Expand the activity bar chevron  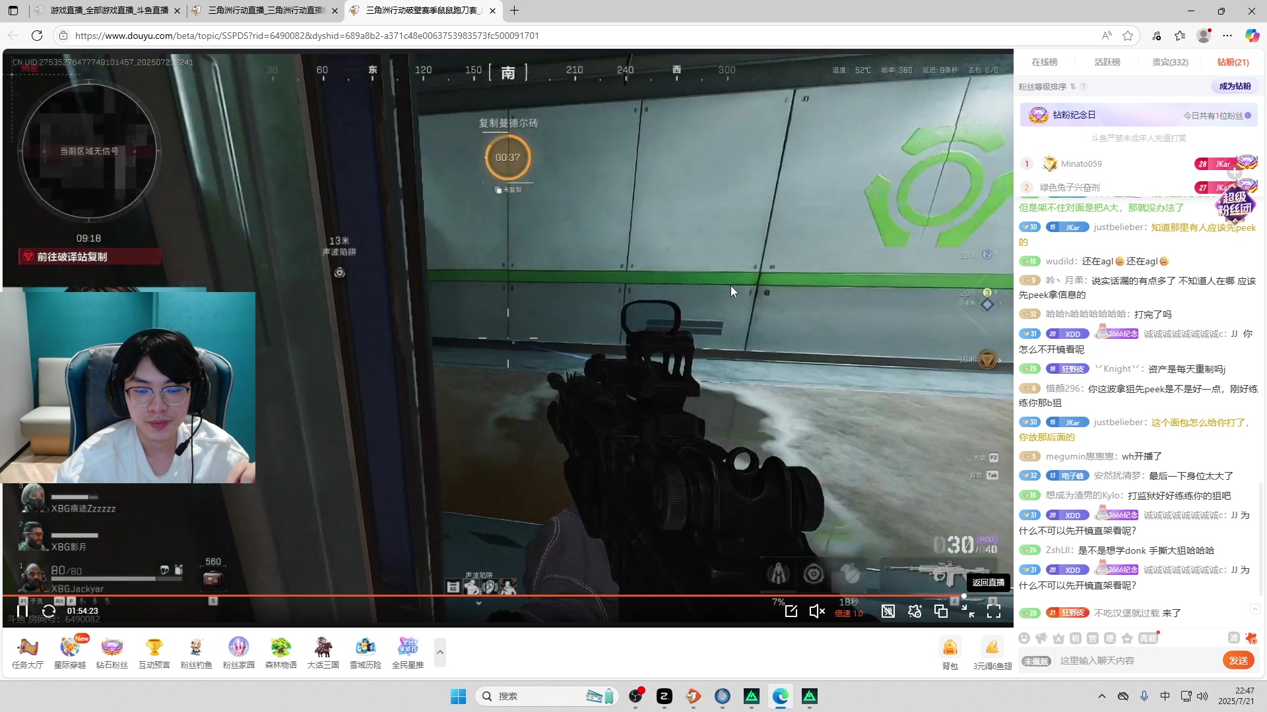(x=440, y=653)
